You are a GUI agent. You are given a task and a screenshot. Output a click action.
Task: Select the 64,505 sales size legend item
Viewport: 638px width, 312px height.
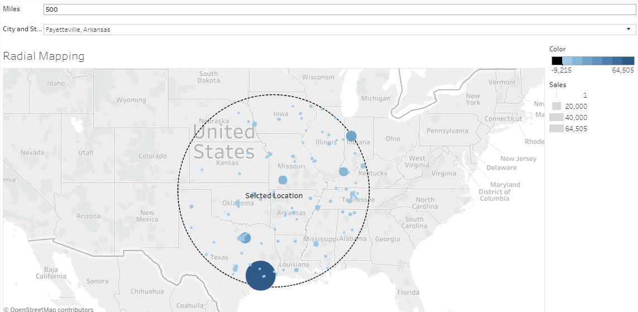(568, 129)
